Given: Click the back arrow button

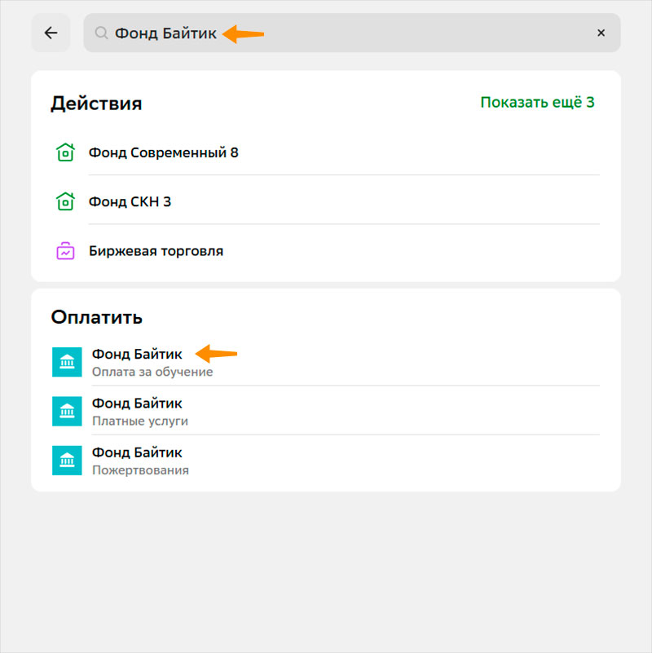Looking at the screenshot, I should click(51, 33).
